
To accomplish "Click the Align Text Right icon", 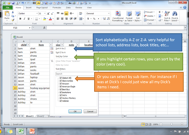I will [x=66, y=19].
